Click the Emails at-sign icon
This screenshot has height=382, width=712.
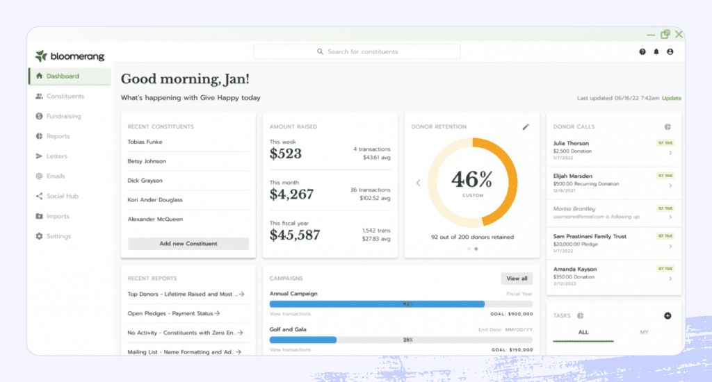coord(39,176)
